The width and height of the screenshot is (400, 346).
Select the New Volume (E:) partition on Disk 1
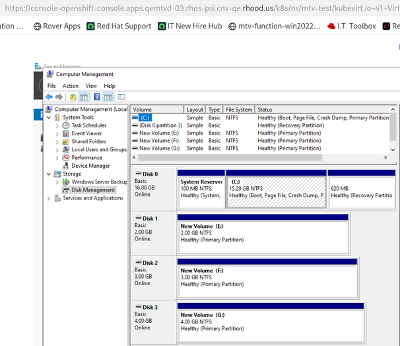[263, 232]
